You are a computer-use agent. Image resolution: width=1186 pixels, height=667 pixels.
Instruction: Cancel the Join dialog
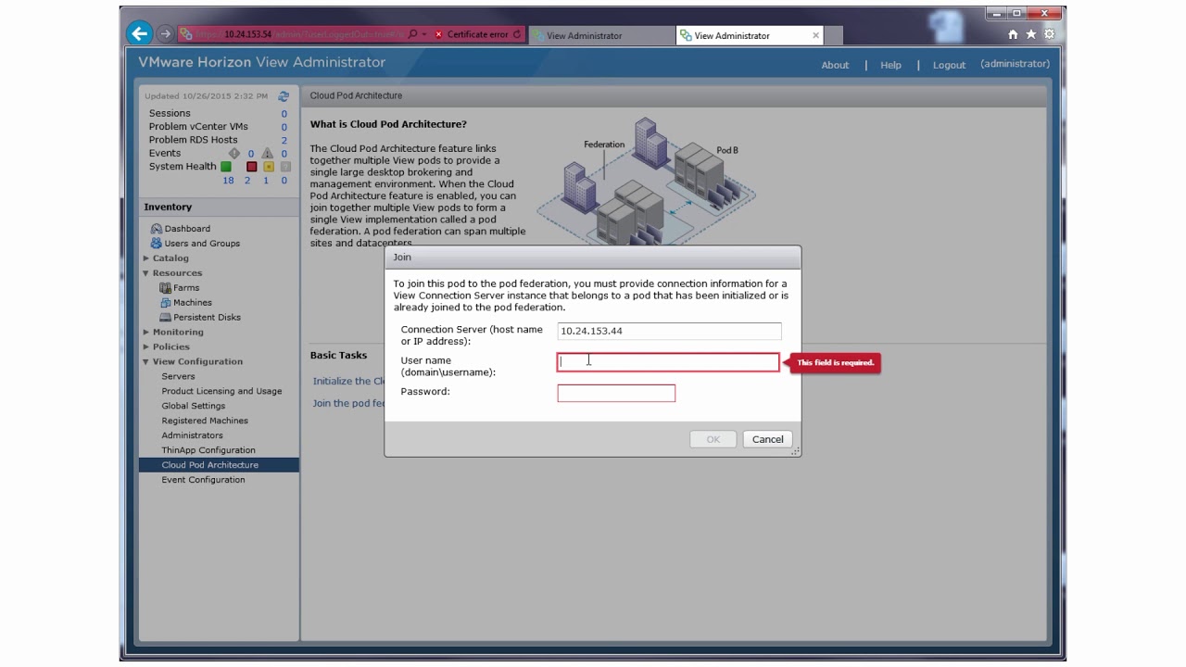click(x=767, y=439)
